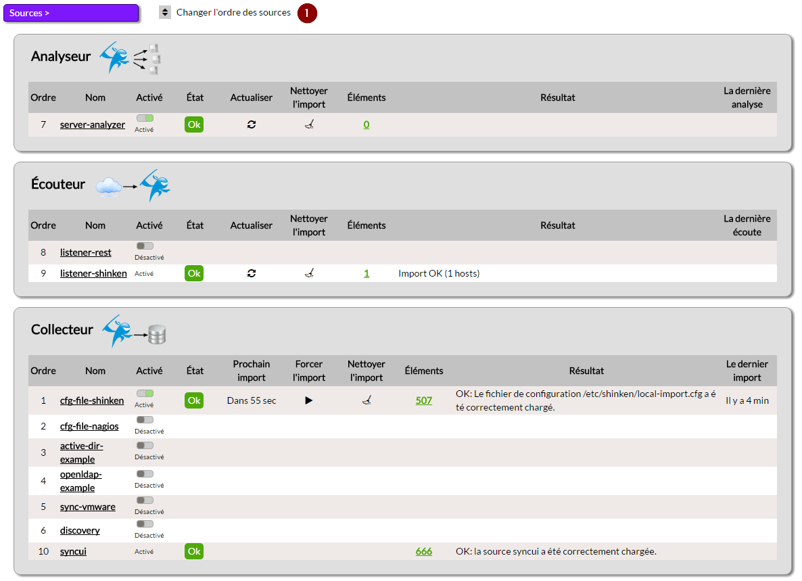
Task: Click the Ok status badge for syncui
Action: [x=194, y=551]
